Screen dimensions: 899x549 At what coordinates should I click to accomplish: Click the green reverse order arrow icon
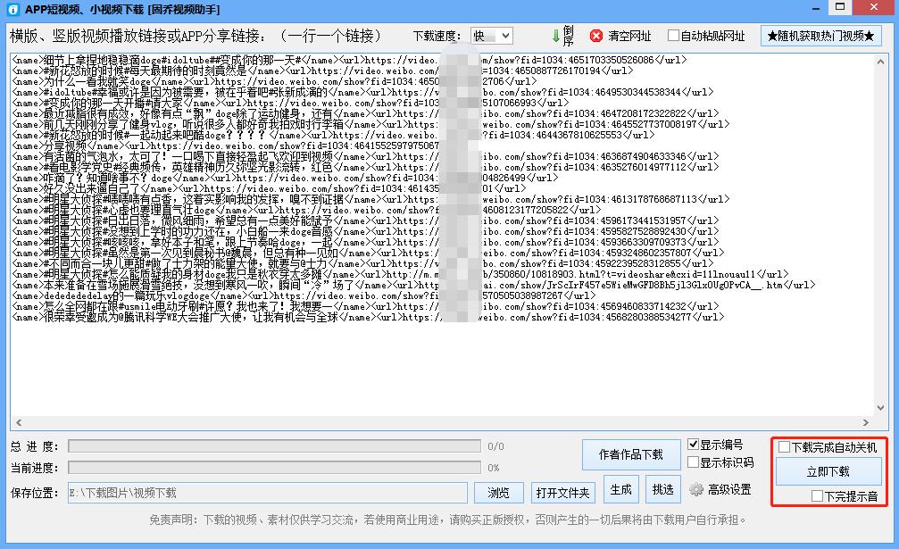click(x=555, y=36)
